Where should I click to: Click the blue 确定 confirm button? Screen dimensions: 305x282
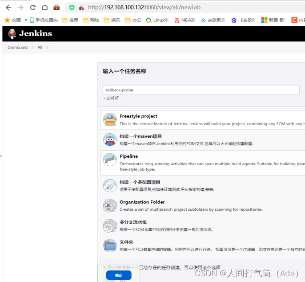click(x=119, y=275)
